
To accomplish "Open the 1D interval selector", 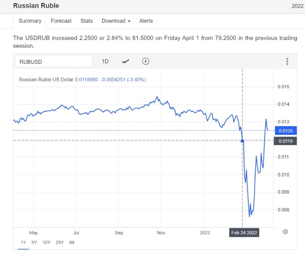I will click(x=105, y=61).
